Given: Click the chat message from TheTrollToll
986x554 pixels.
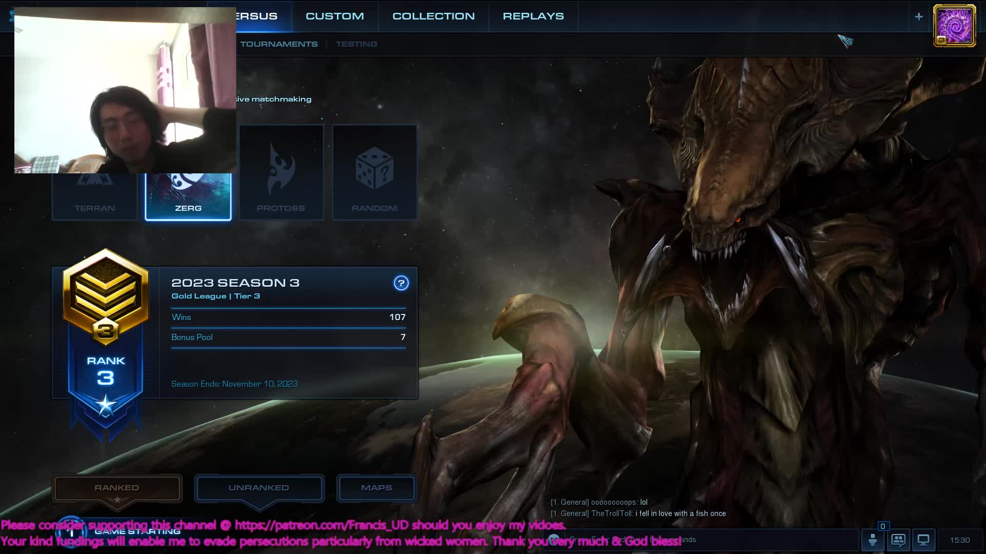Looking at the screenshot, I should [638, 513].
